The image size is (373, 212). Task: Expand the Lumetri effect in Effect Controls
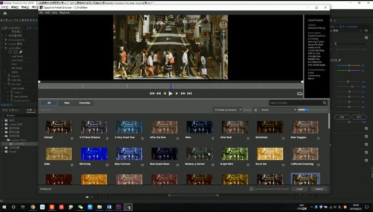[3, 44]
